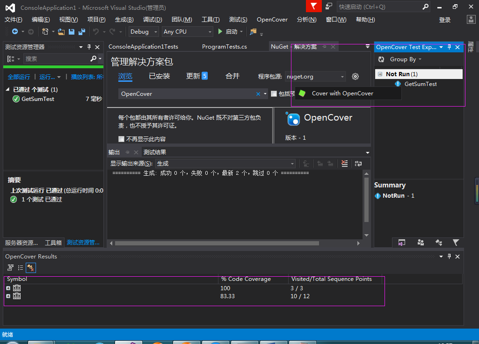The image size is (479, 344).
Task: Switch to the 更新 tab with 5 updates
Action: tap(197, 76)
